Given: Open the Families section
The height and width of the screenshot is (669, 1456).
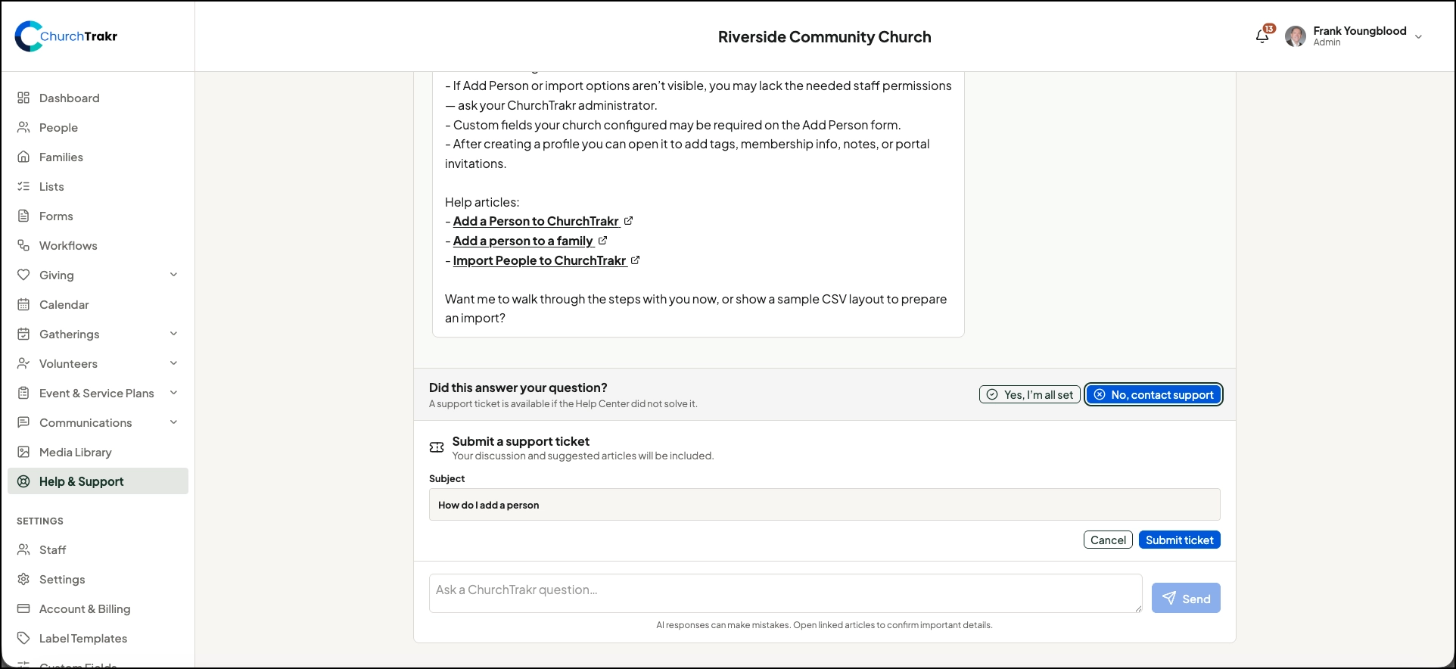Looking at the screenshot, I should 98,157.
